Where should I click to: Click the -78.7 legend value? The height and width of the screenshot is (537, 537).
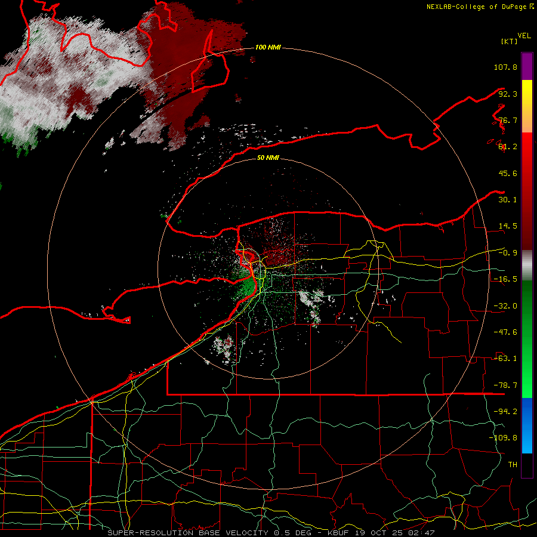click(x=505, y=385)
